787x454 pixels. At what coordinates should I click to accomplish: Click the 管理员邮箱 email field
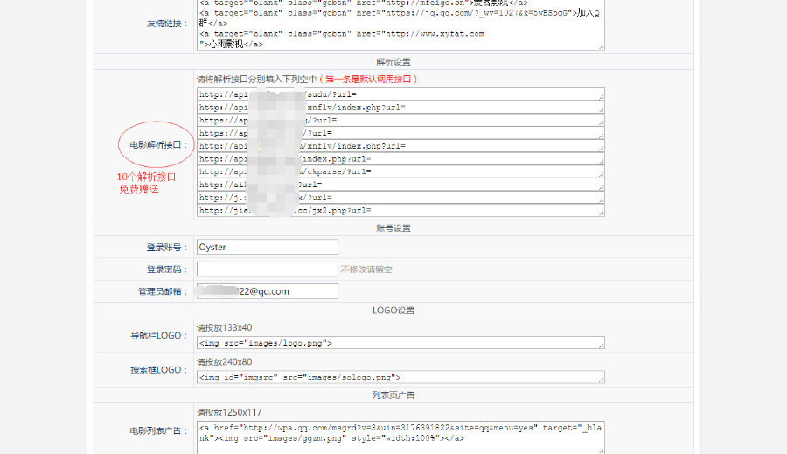(267, 291)
